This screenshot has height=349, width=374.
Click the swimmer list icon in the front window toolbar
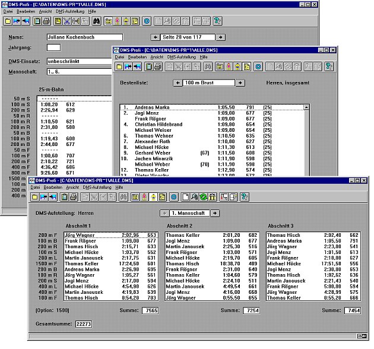pyautogui.click(x=135, y=197)
